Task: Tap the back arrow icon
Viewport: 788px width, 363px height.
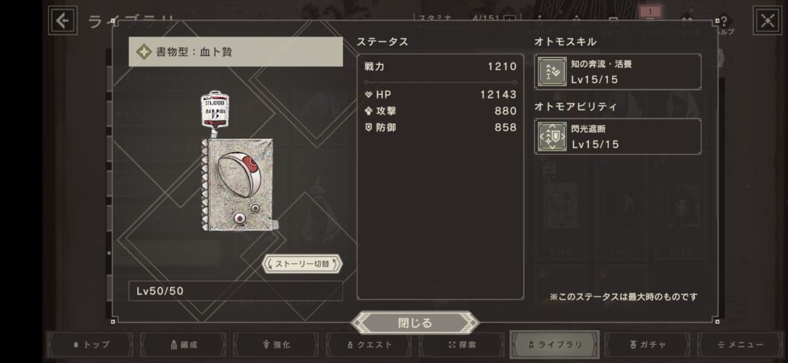Action: 63,20
